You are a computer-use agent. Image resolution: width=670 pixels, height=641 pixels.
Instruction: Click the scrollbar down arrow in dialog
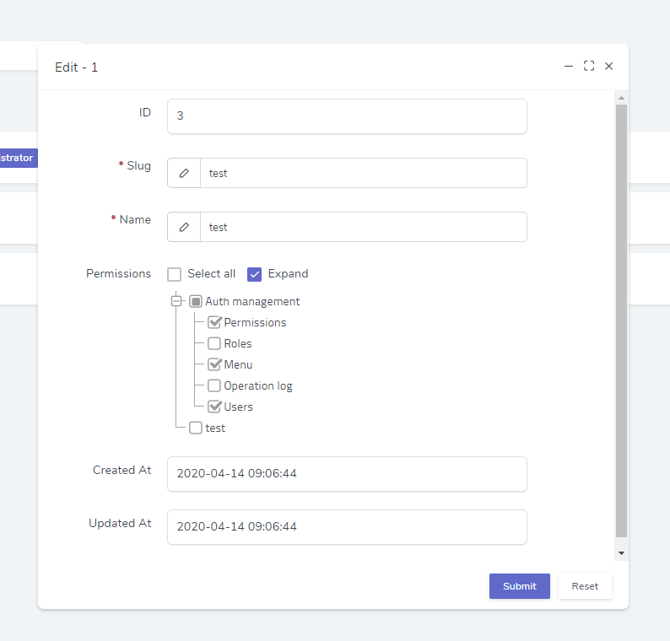(x=621, y=553)
